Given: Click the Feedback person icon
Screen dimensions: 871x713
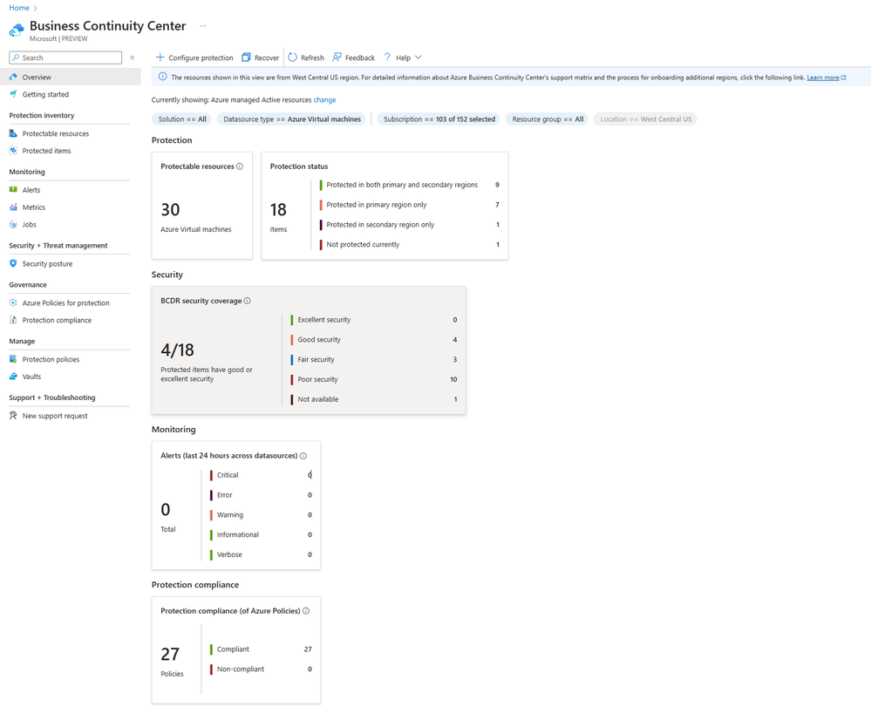Looking at the screenshot, I should (337, 58).
